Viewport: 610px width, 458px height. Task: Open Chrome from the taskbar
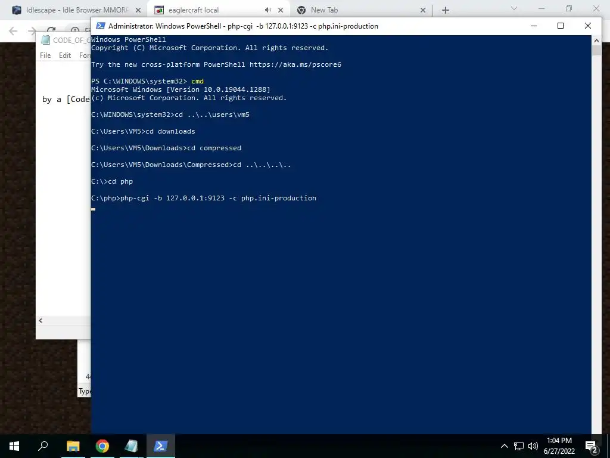click(102, 446)
